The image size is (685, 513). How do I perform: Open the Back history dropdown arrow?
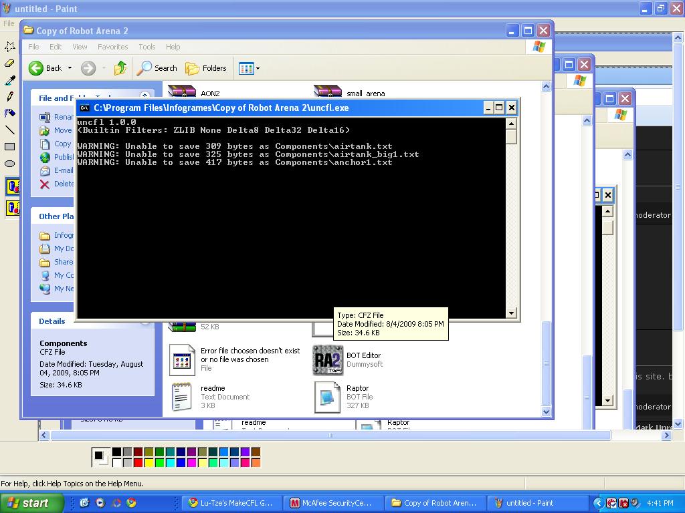(x=70, y=68)
